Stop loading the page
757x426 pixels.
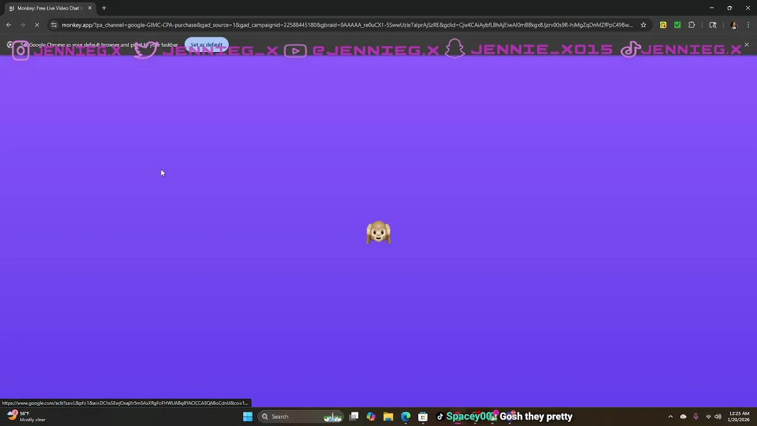pos(37,25)
